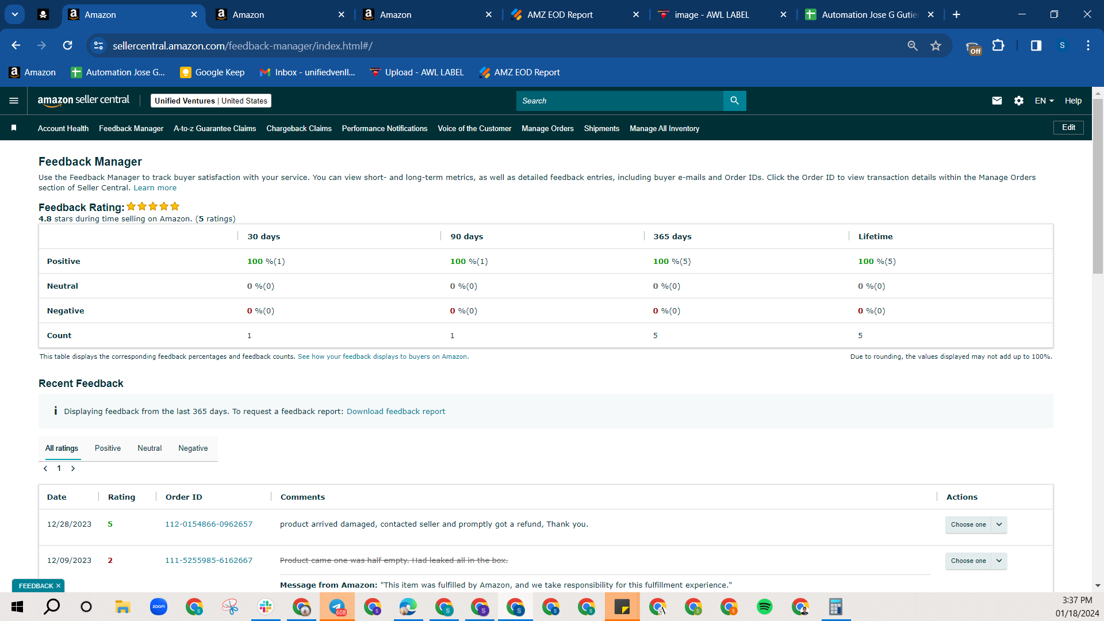Click the Learn more link
The width and height of the screenshot is (1104, 621).
click(x=155, y=188)
